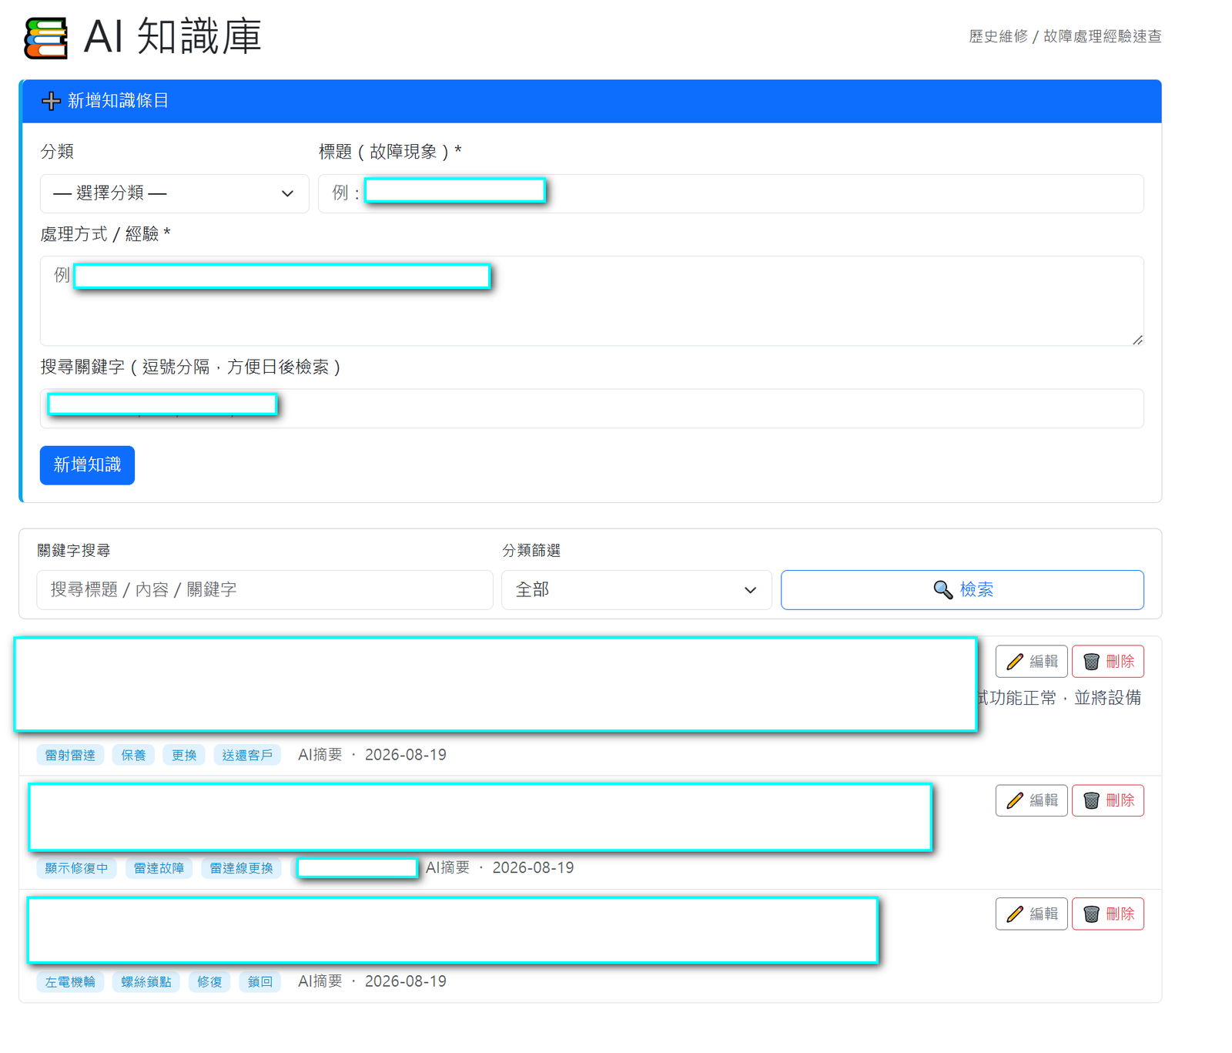Click the 螺絲鎖點 tag

[x=146, y=982]
